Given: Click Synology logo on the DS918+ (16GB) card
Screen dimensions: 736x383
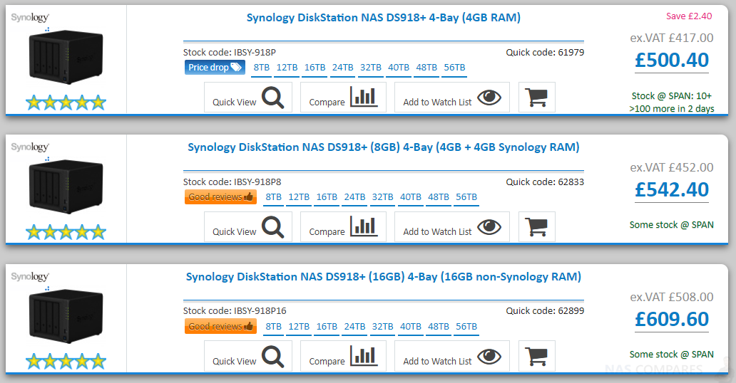Looking at the screenshot, I should click(x=30, y=277).
